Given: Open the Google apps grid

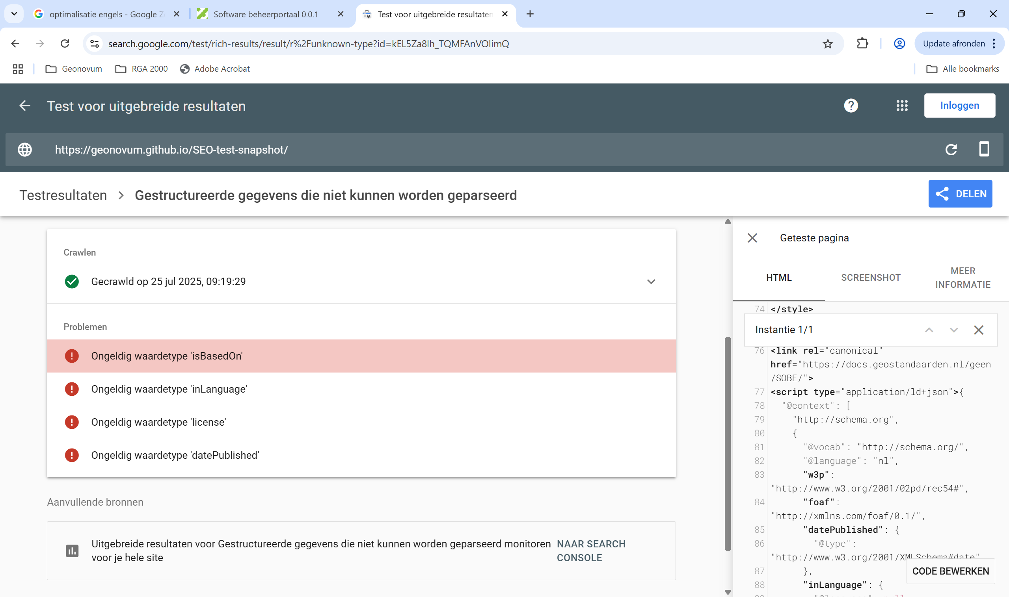Looking at the screenshot, I should pos(901,106).
